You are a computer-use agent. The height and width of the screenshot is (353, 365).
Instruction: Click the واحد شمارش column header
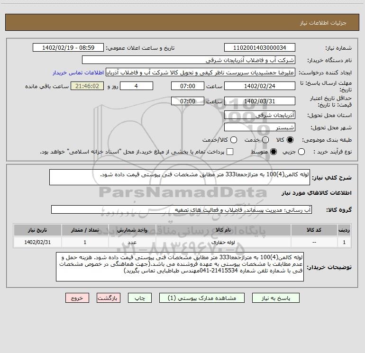coord(132,230)
